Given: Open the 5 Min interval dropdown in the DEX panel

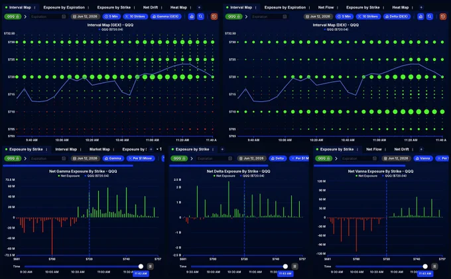Looking at the screenshot, I should click(344, 17).
